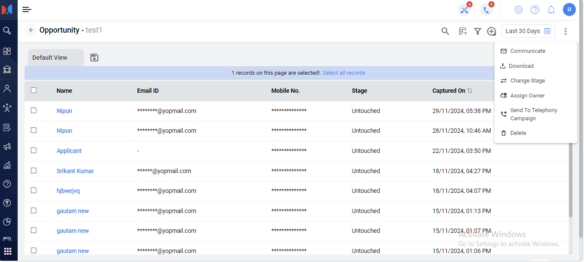Click the Select all records link

click(344, 73)
